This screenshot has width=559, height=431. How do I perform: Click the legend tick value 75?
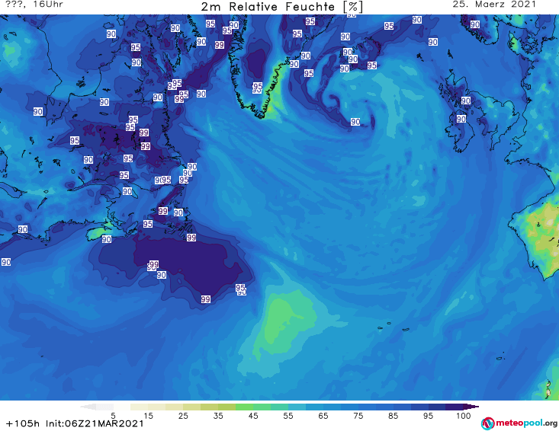click(358, 416)
